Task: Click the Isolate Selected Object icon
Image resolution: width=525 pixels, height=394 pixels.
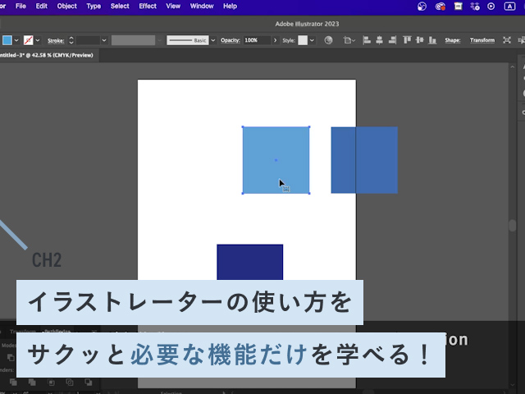Action: pyautogui.click(x=507, y=40)
